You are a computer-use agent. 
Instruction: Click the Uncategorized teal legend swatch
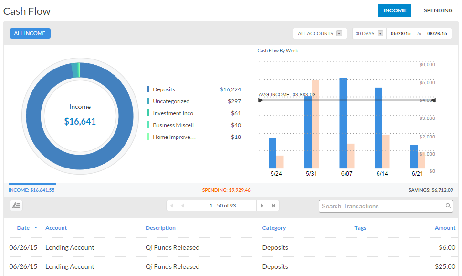tap(148, 101)
